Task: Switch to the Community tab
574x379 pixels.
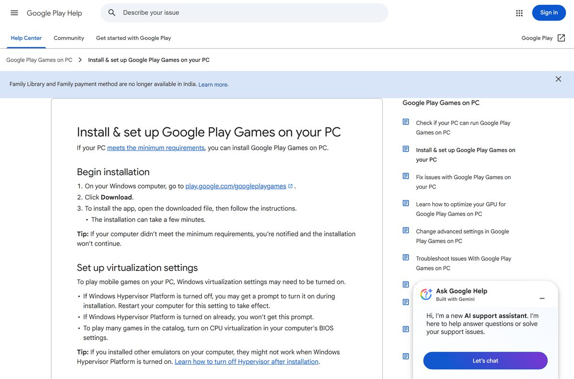Action: click(x=69, y=38)
